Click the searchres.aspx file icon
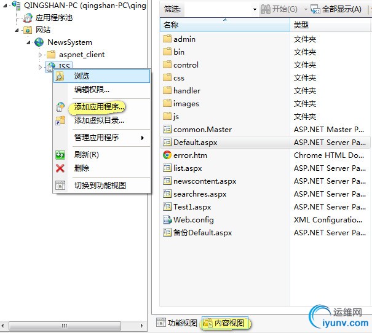The width and height of the screenshot is (372, 333). point(167,194)
